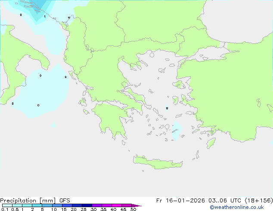Click the '30' legend value
This screenshot has width=273, height=211.
pyautogui.click(x=93, y=209)
